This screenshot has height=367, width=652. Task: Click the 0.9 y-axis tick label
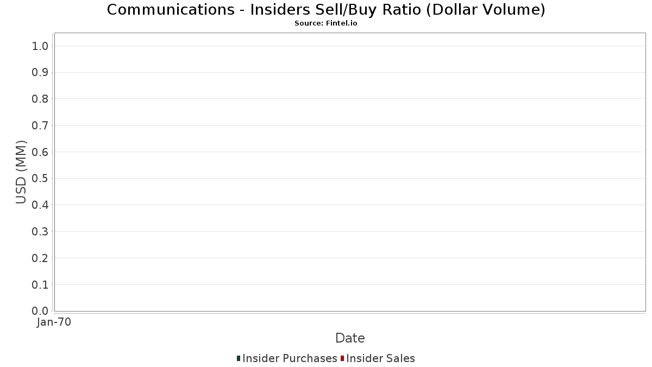pyautogui.click(x=41, y=72)
